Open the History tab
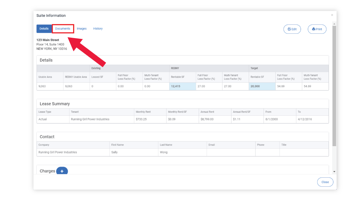Image resolution: width=360 pixels, height=200 pixels. click(x=98, y=29)
